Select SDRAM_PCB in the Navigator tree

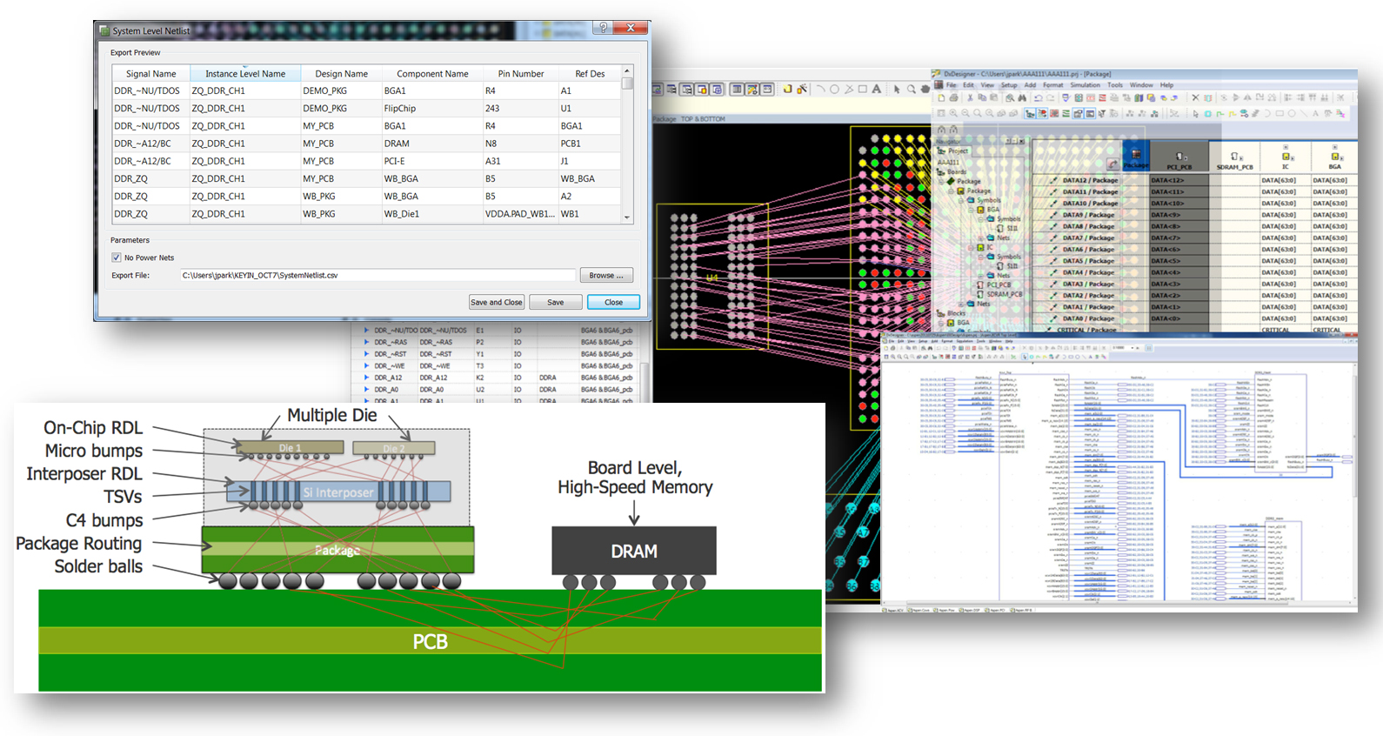[1004, 294]
